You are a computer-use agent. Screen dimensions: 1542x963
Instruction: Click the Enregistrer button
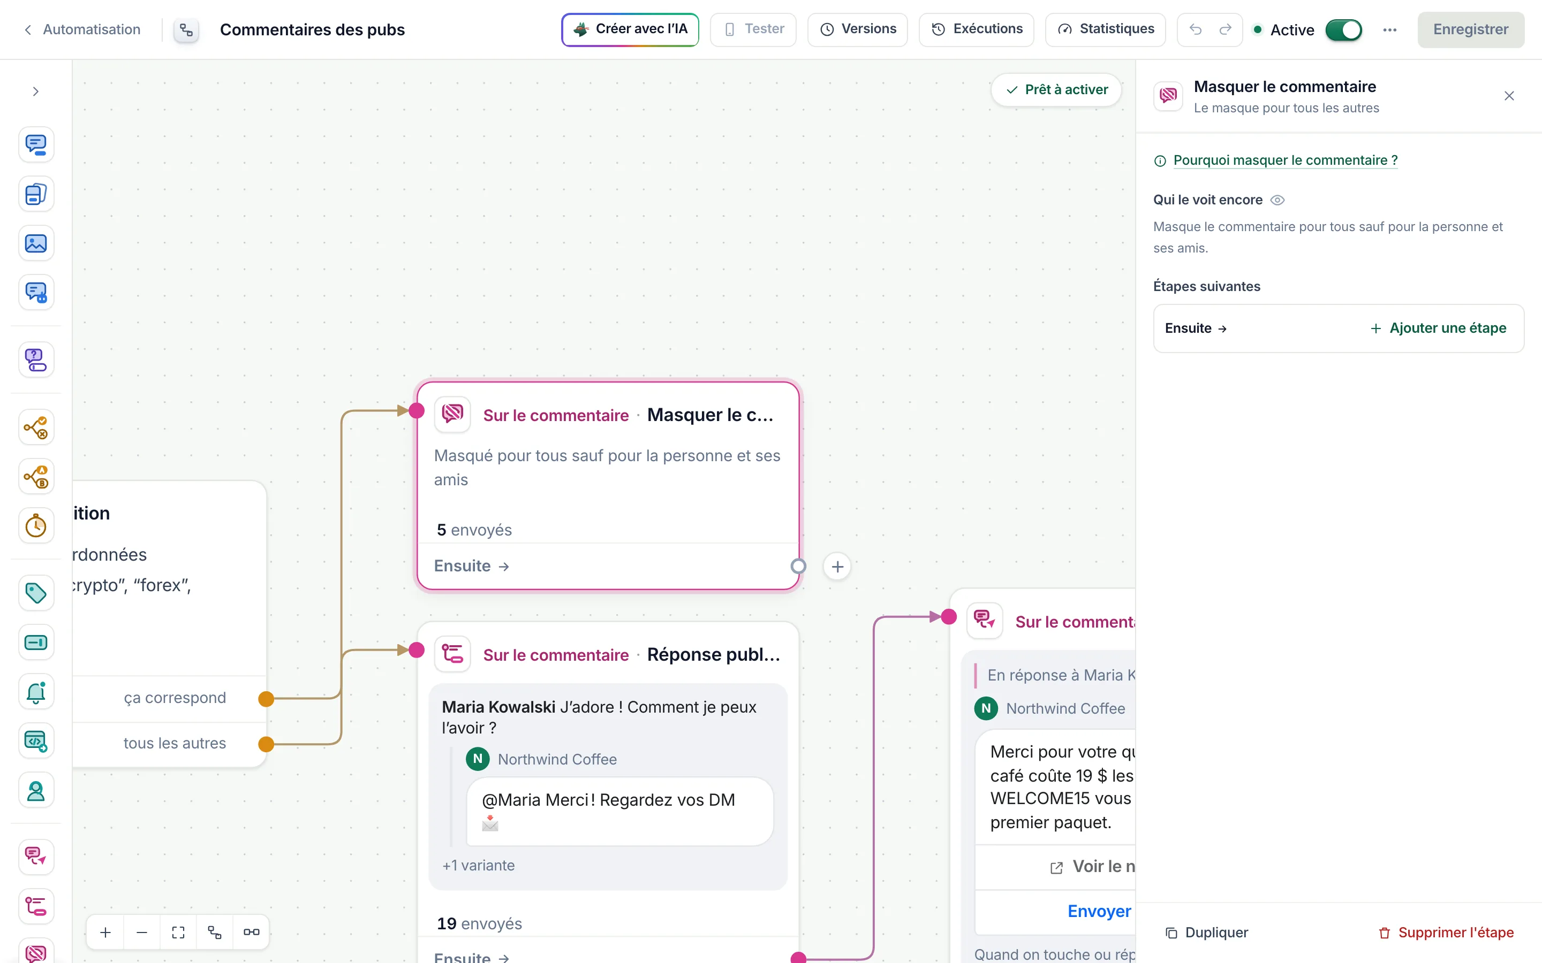pyautogui.click(x=1470, y=29)
